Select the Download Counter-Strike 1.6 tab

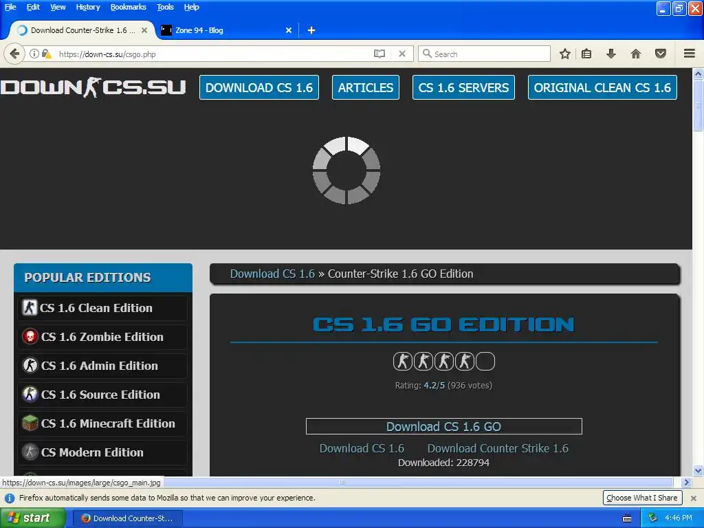point(82,30)
